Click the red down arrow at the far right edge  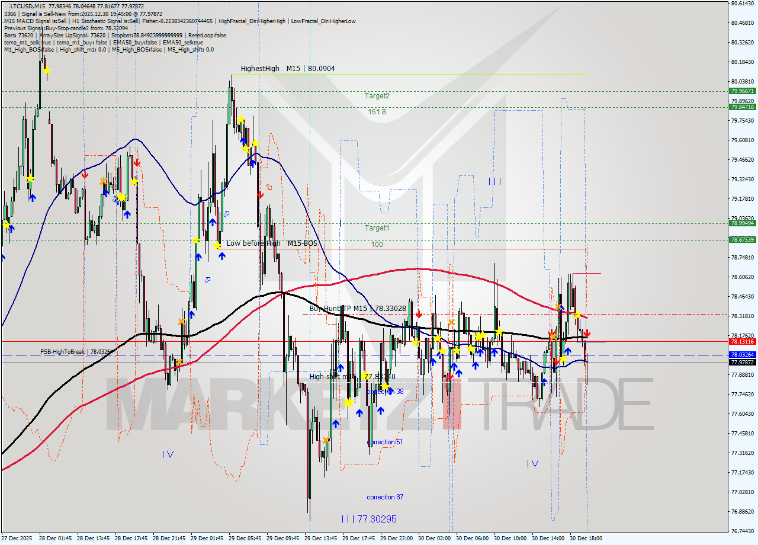[x=587, y=332]
